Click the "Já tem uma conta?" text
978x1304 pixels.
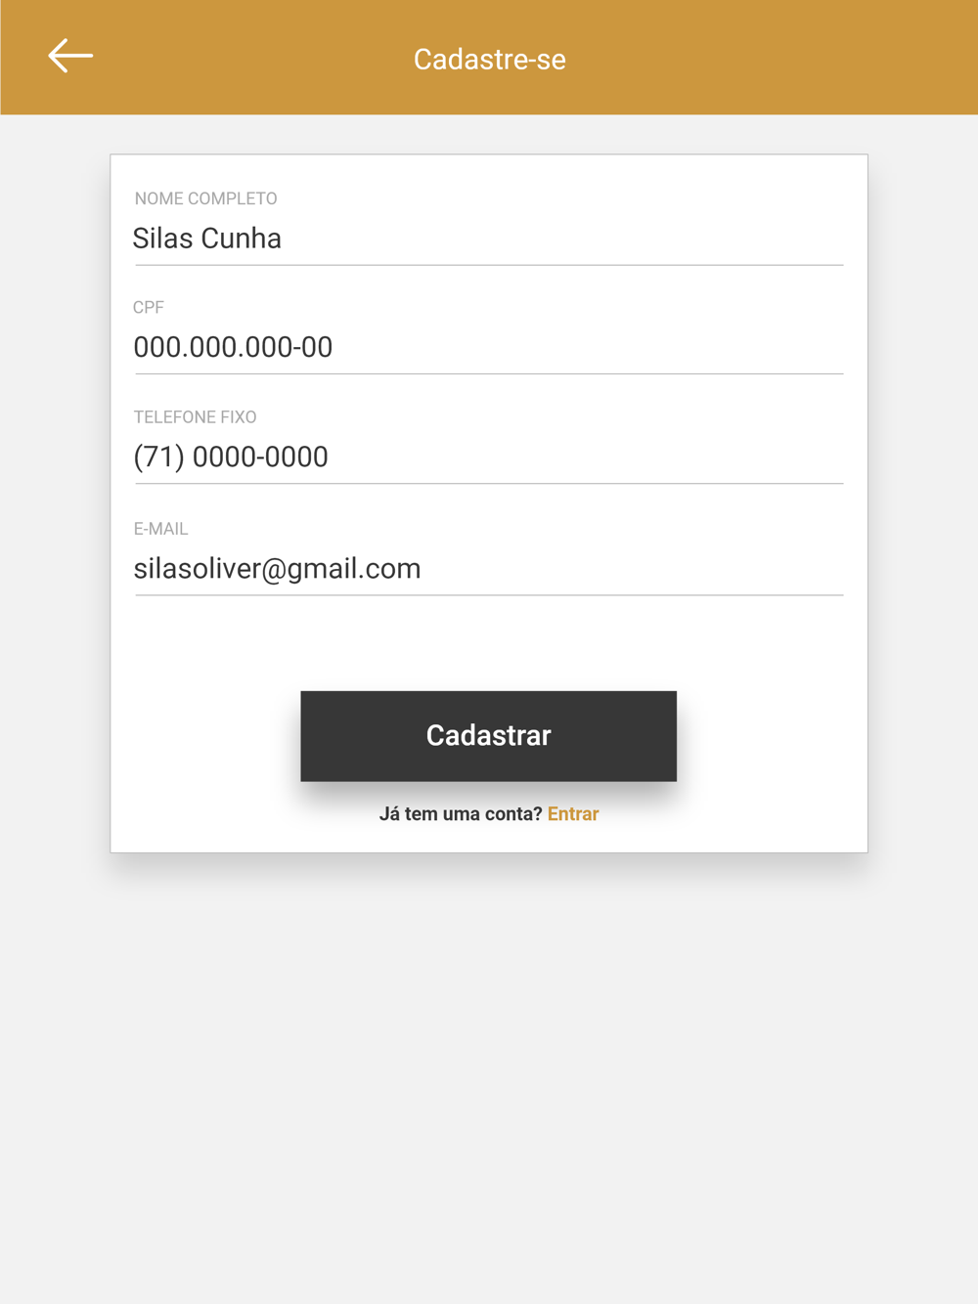click(x=460, y=814)
